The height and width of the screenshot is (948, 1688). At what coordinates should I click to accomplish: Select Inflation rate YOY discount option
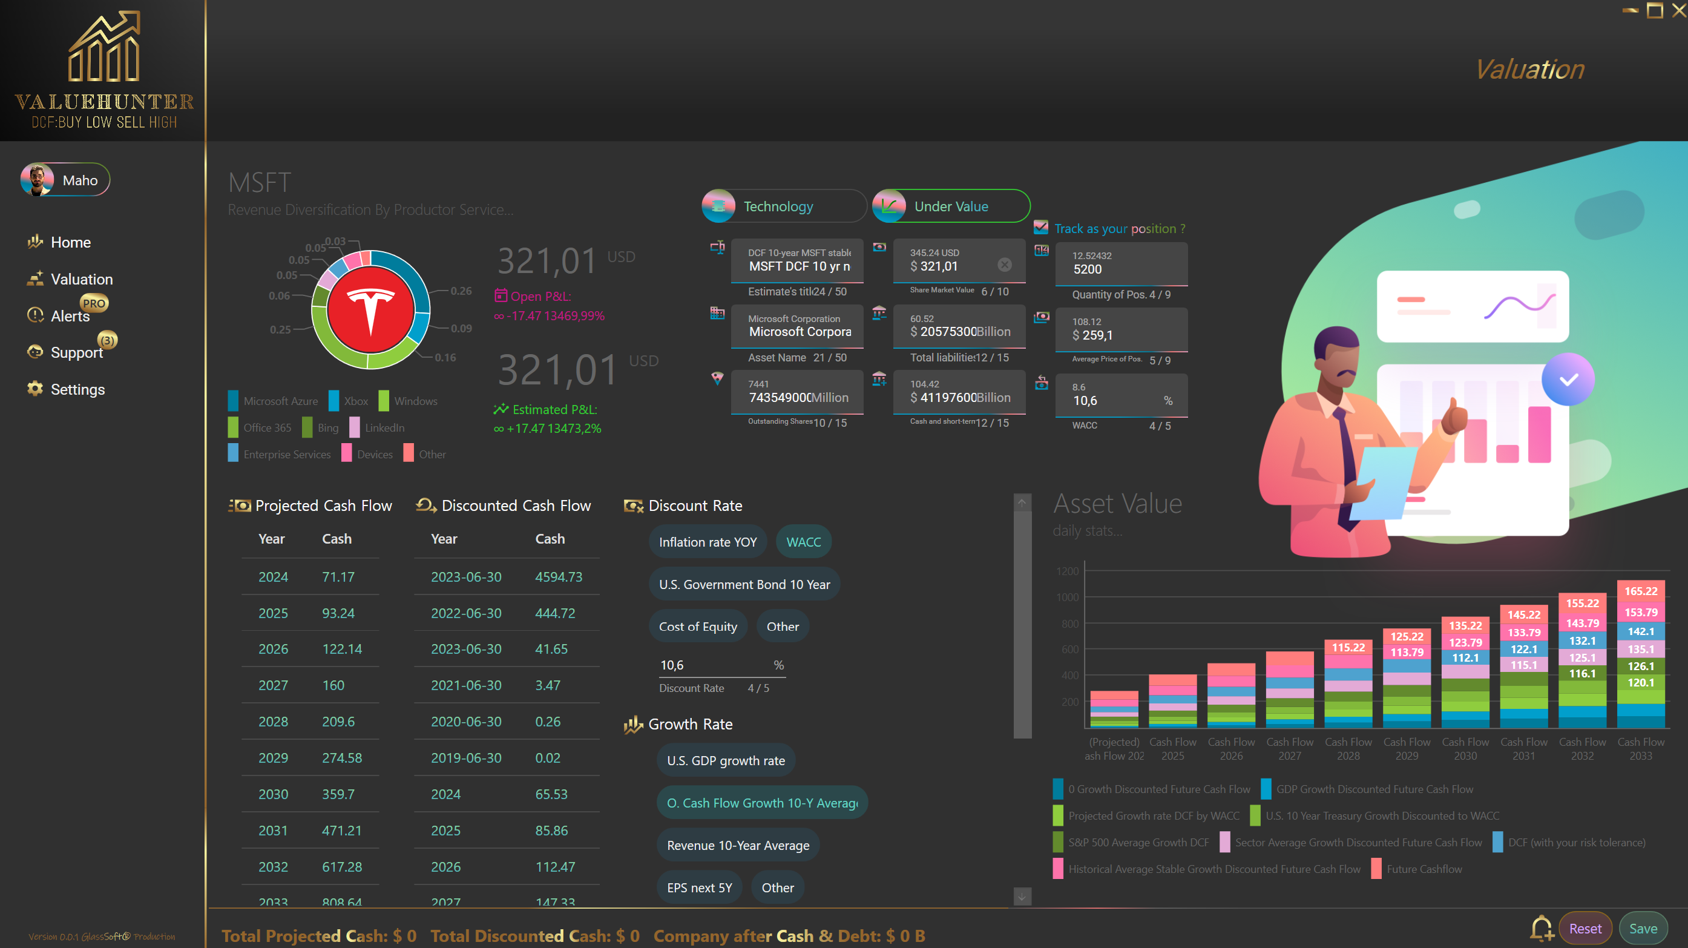(x=708, y=542)
